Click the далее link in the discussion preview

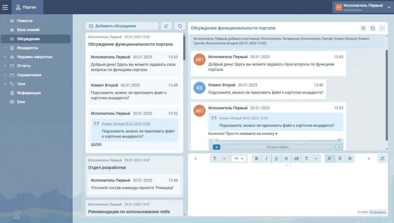click(96, 144)
